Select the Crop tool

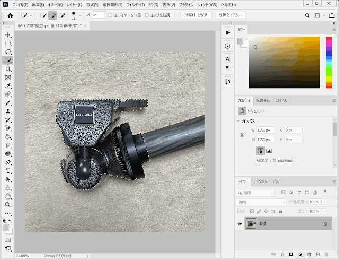tap(8, 68)
